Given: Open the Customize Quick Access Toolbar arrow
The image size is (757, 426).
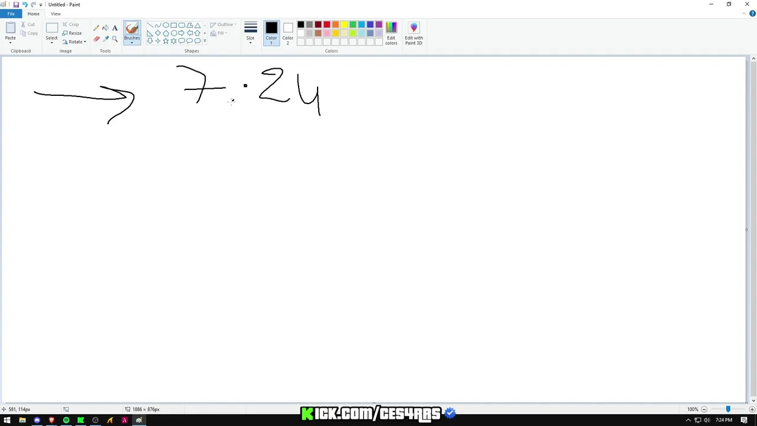Looking at the screenshot, I should pos(41,5).
